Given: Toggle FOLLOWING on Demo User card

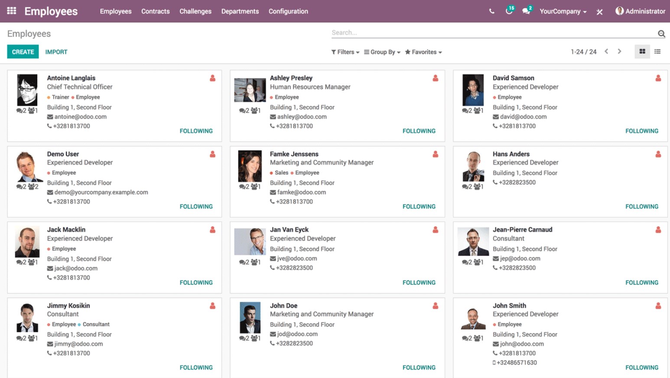Looking at the screenshot, I should pos(196,207).
